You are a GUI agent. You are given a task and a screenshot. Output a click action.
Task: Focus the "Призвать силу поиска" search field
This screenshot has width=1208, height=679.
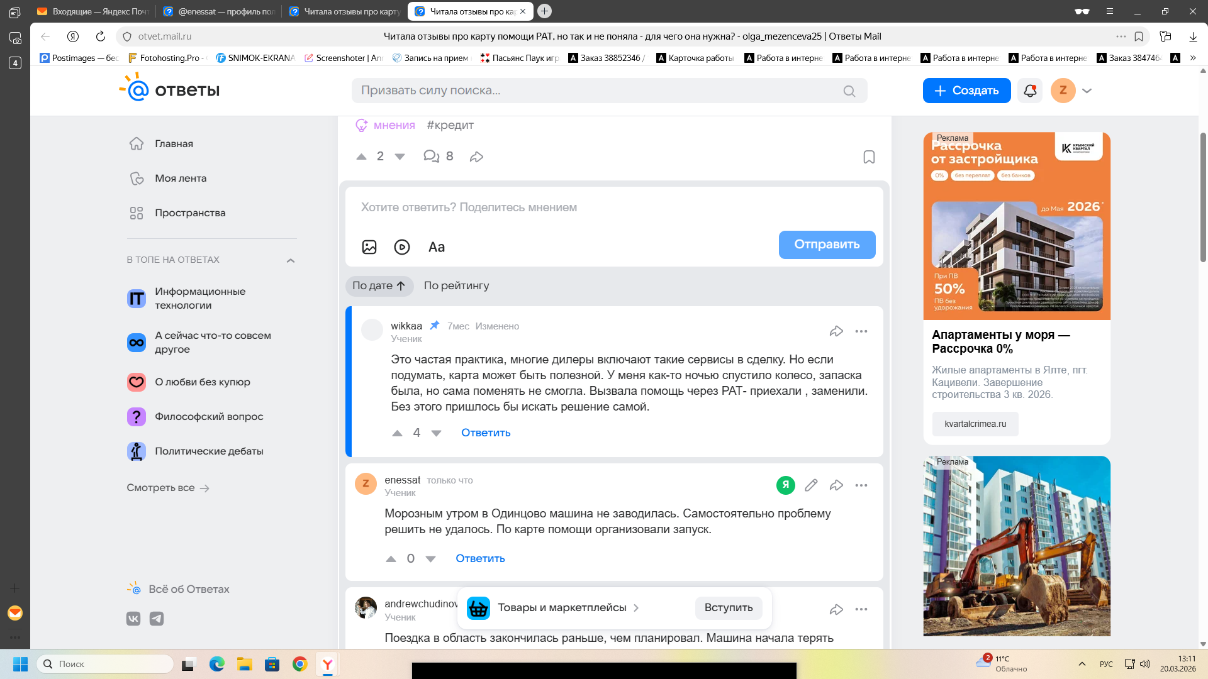(598, 91)
